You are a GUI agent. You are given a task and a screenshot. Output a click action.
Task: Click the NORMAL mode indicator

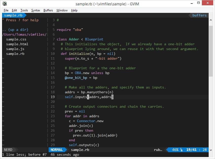57,150
